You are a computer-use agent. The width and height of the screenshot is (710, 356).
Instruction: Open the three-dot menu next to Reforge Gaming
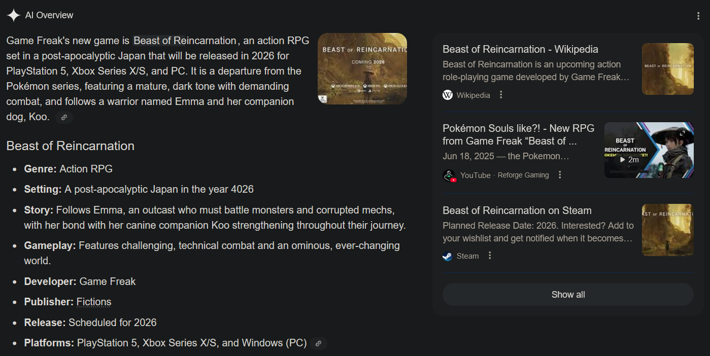click(560, 175)
